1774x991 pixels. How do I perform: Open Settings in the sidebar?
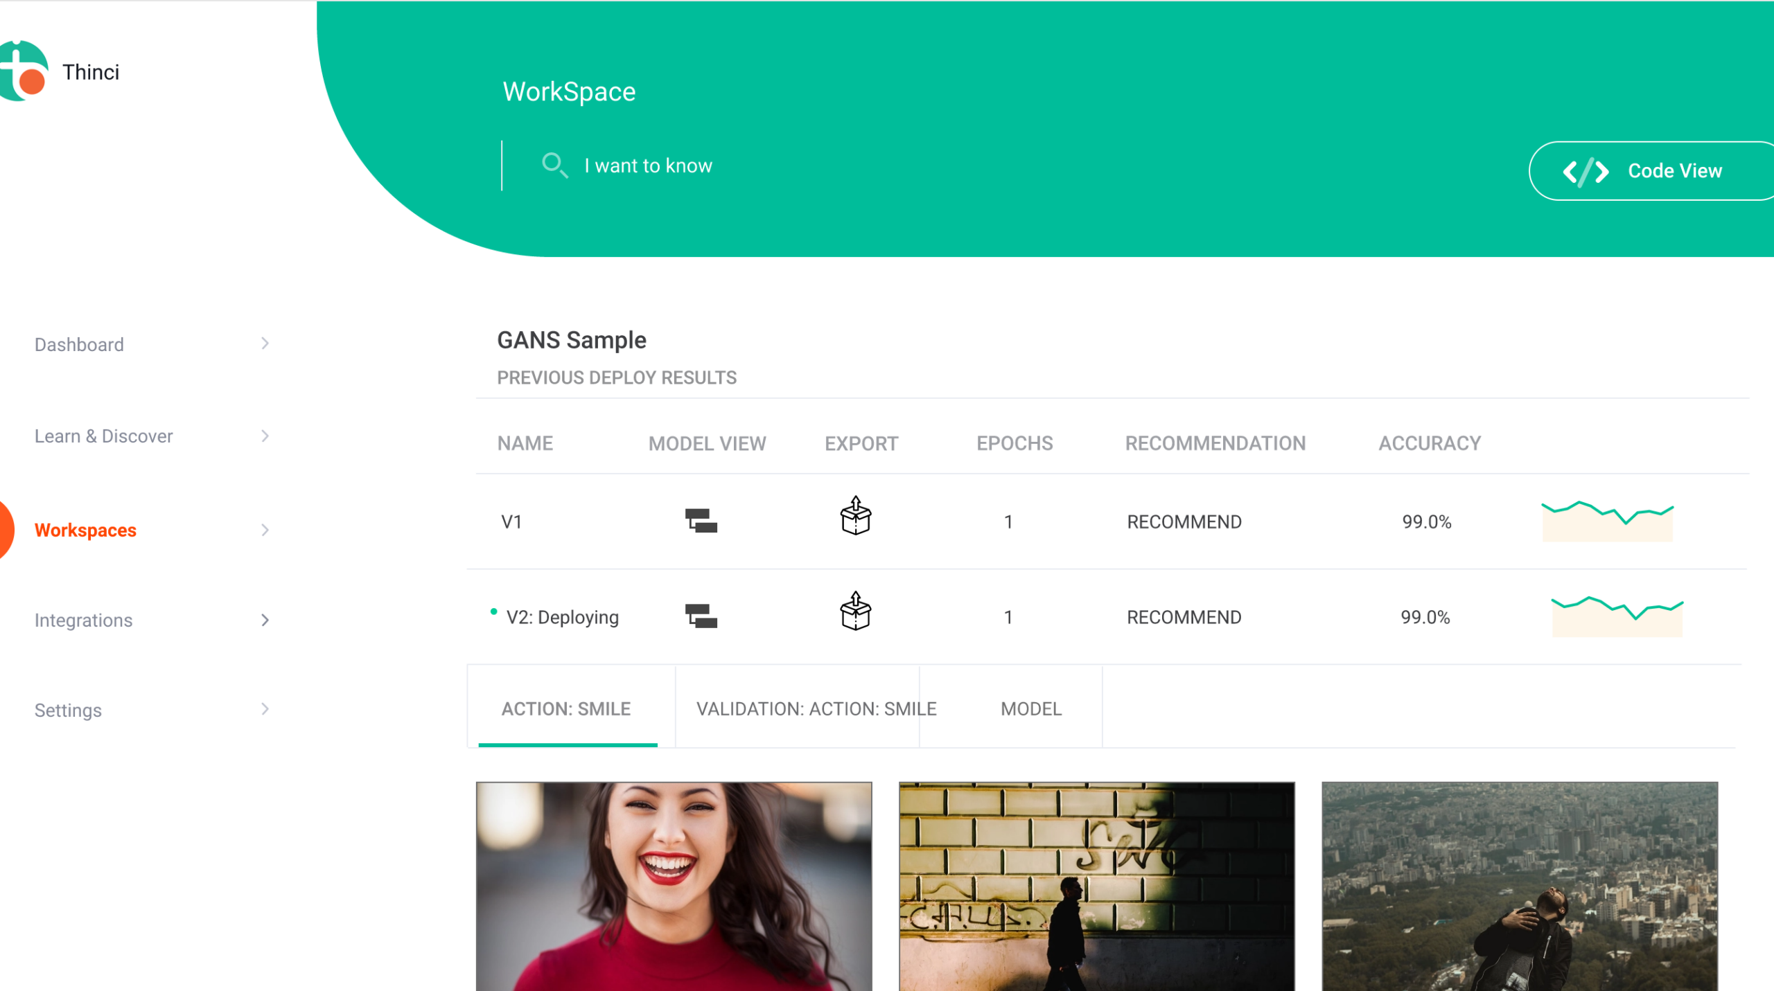pos(68,711)
